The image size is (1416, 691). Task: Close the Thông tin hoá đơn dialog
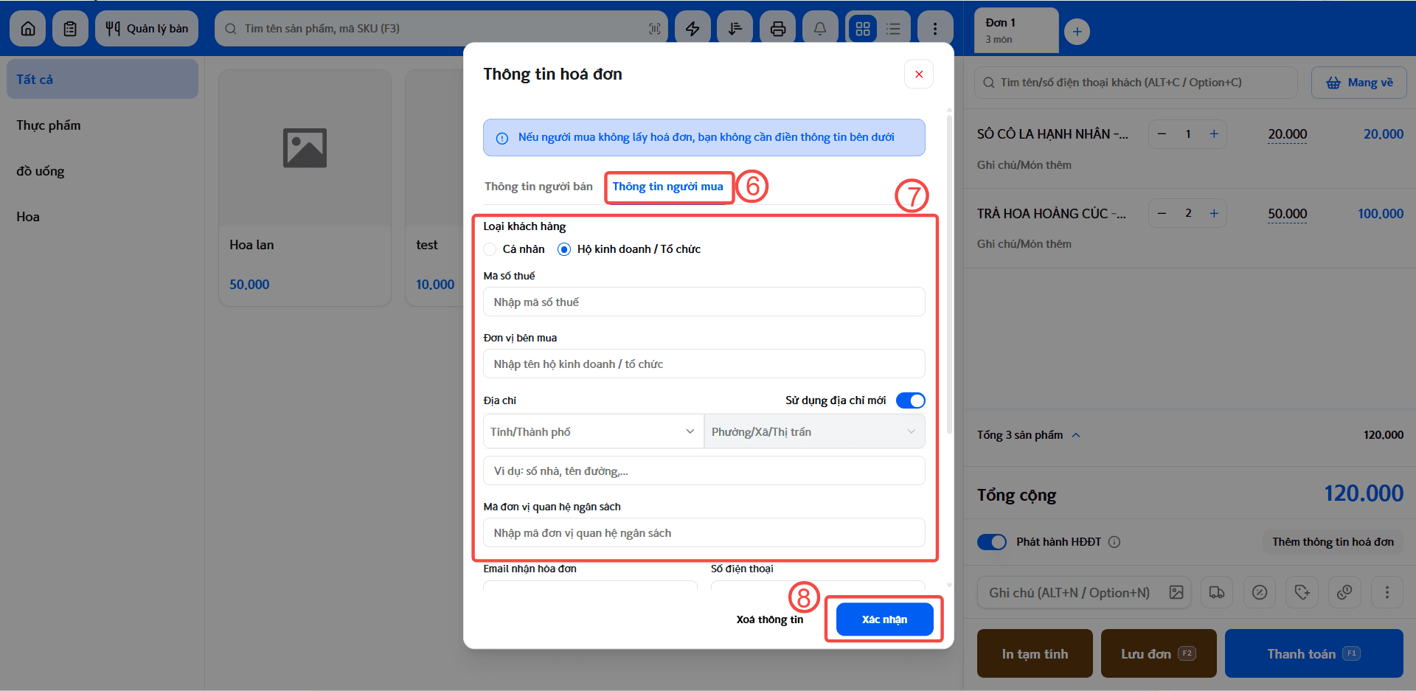point(919,74)
